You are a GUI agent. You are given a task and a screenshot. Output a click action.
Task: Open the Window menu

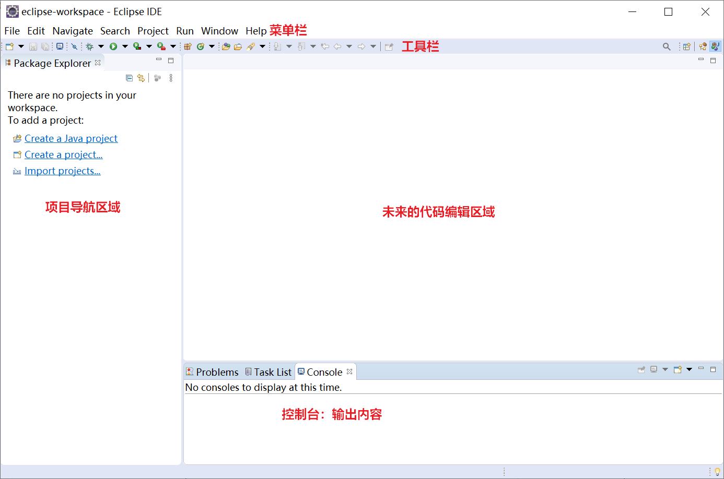(219, 31)
